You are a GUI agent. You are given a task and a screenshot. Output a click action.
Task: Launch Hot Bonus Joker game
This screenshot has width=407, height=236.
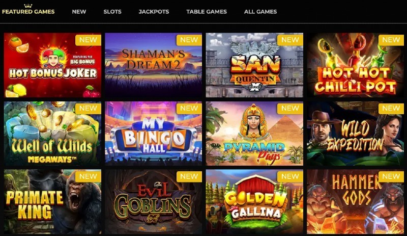[x=52, y=65]
